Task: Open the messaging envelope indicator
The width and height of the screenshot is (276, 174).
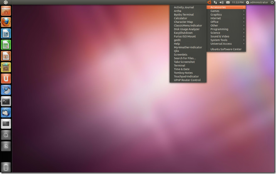Action: [x=228, y=2]
